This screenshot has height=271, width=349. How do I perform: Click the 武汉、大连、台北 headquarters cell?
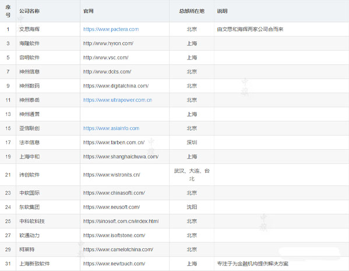click(192, 175)
